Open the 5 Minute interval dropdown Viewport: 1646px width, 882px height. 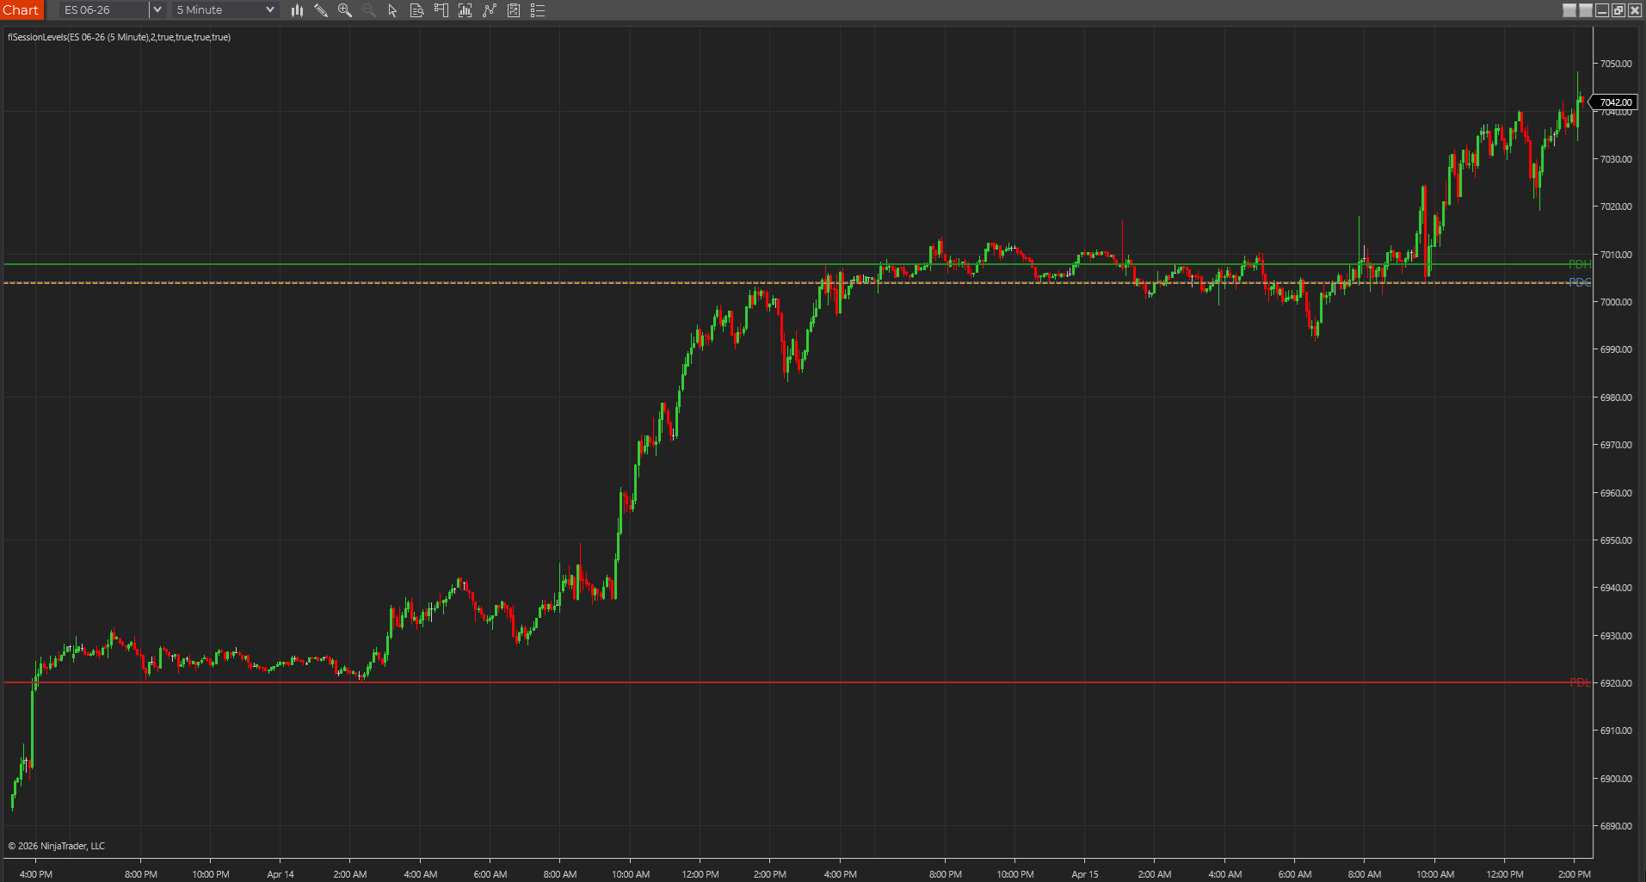[x=268, y=9]
